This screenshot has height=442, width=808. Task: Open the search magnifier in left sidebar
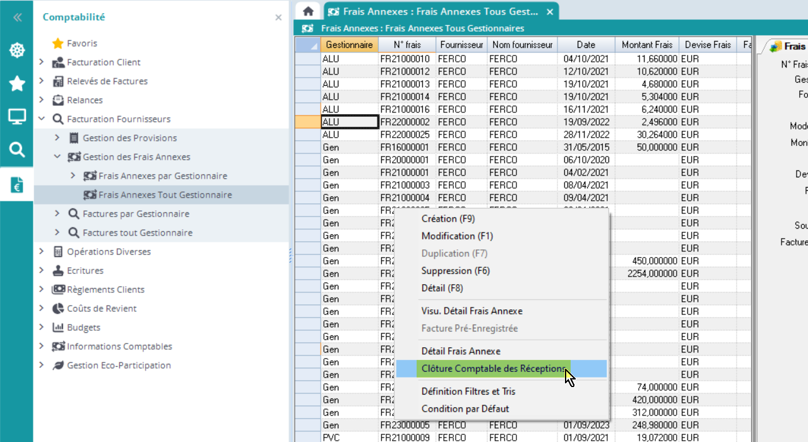pos(16,150)
